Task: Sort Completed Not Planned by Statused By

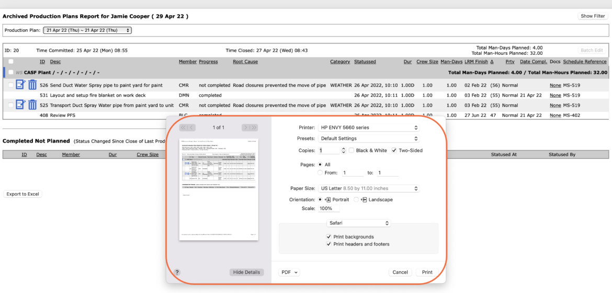Action: tap(562, 155)
